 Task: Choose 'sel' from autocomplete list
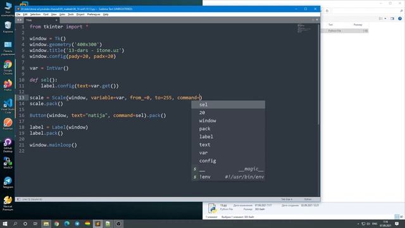coord(228,104)
